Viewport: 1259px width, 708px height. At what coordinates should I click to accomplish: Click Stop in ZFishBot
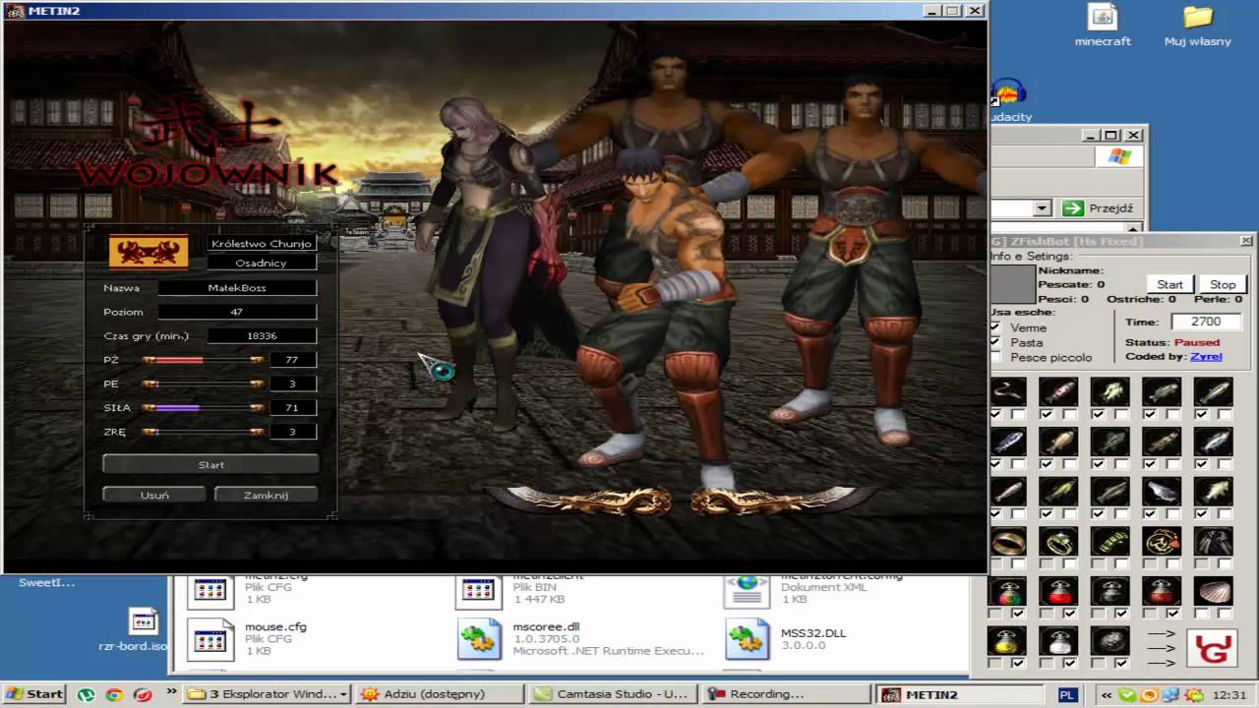[1223, 284]
